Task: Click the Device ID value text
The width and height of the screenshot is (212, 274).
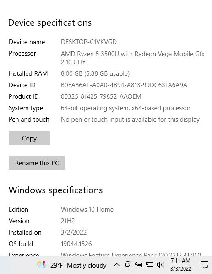Action: [124, 85]
